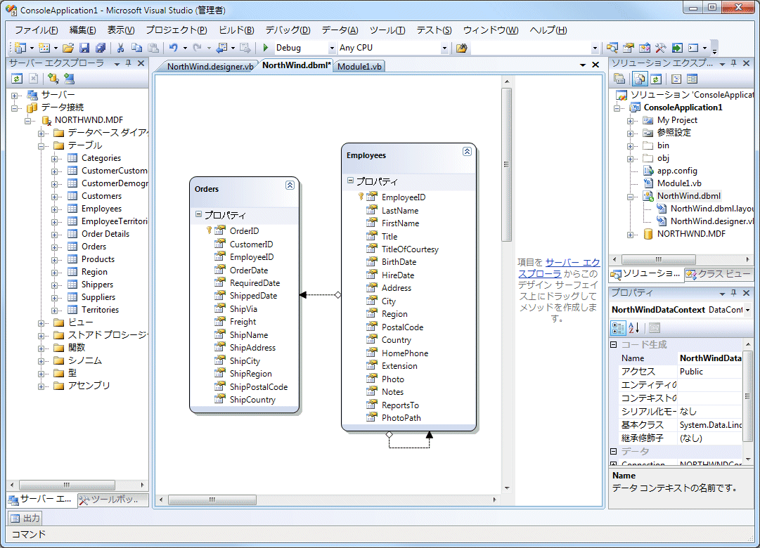
Task: Collapse the テーブル folder node
Action: tap(41, 145)
